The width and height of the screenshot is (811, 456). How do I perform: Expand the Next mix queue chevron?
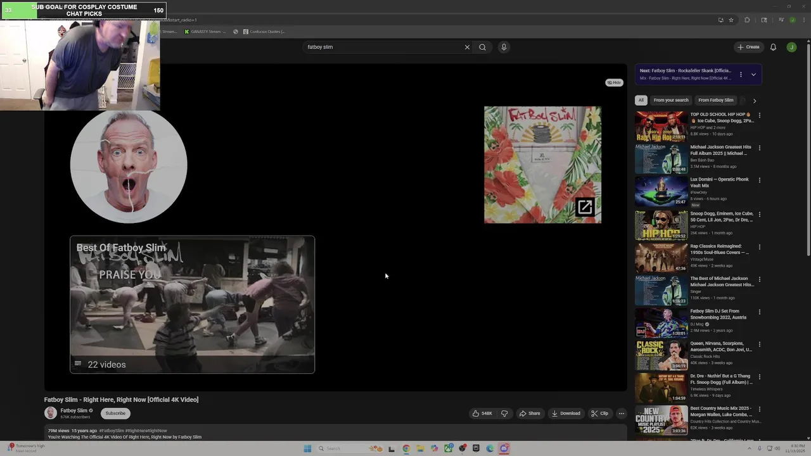[x=753, y=74]
